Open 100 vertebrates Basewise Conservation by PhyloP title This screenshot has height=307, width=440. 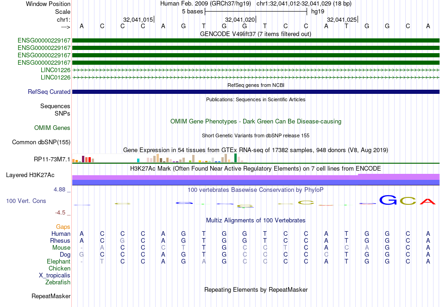coord(256,190)
